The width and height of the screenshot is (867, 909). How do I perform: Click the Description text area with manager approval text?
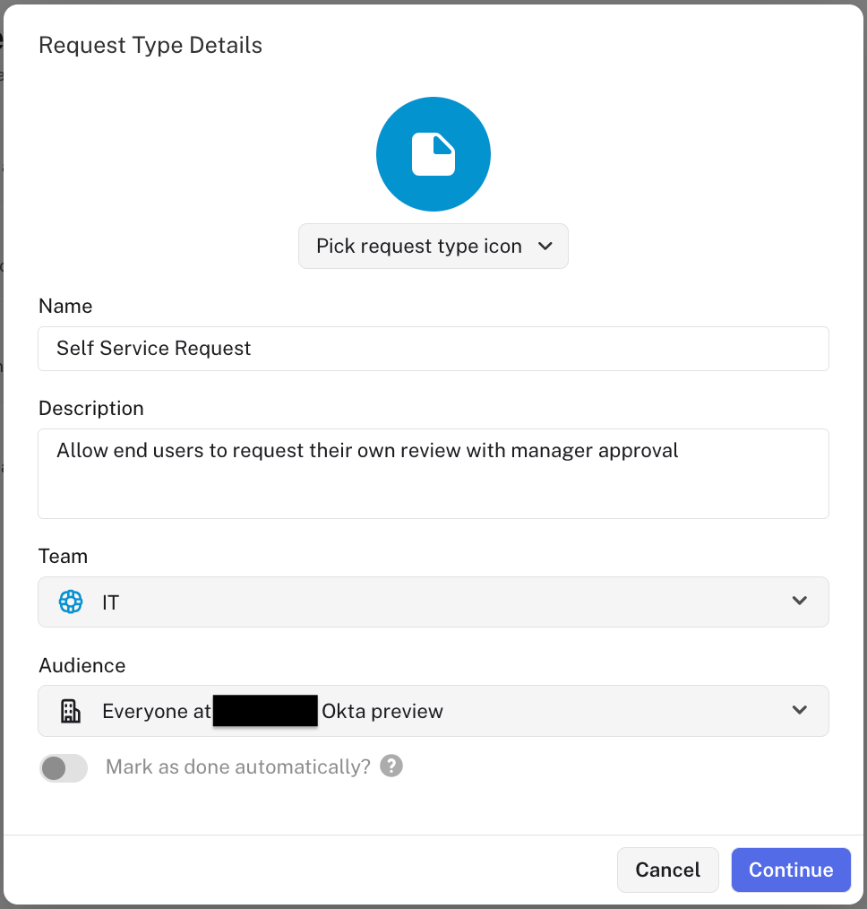433,473
